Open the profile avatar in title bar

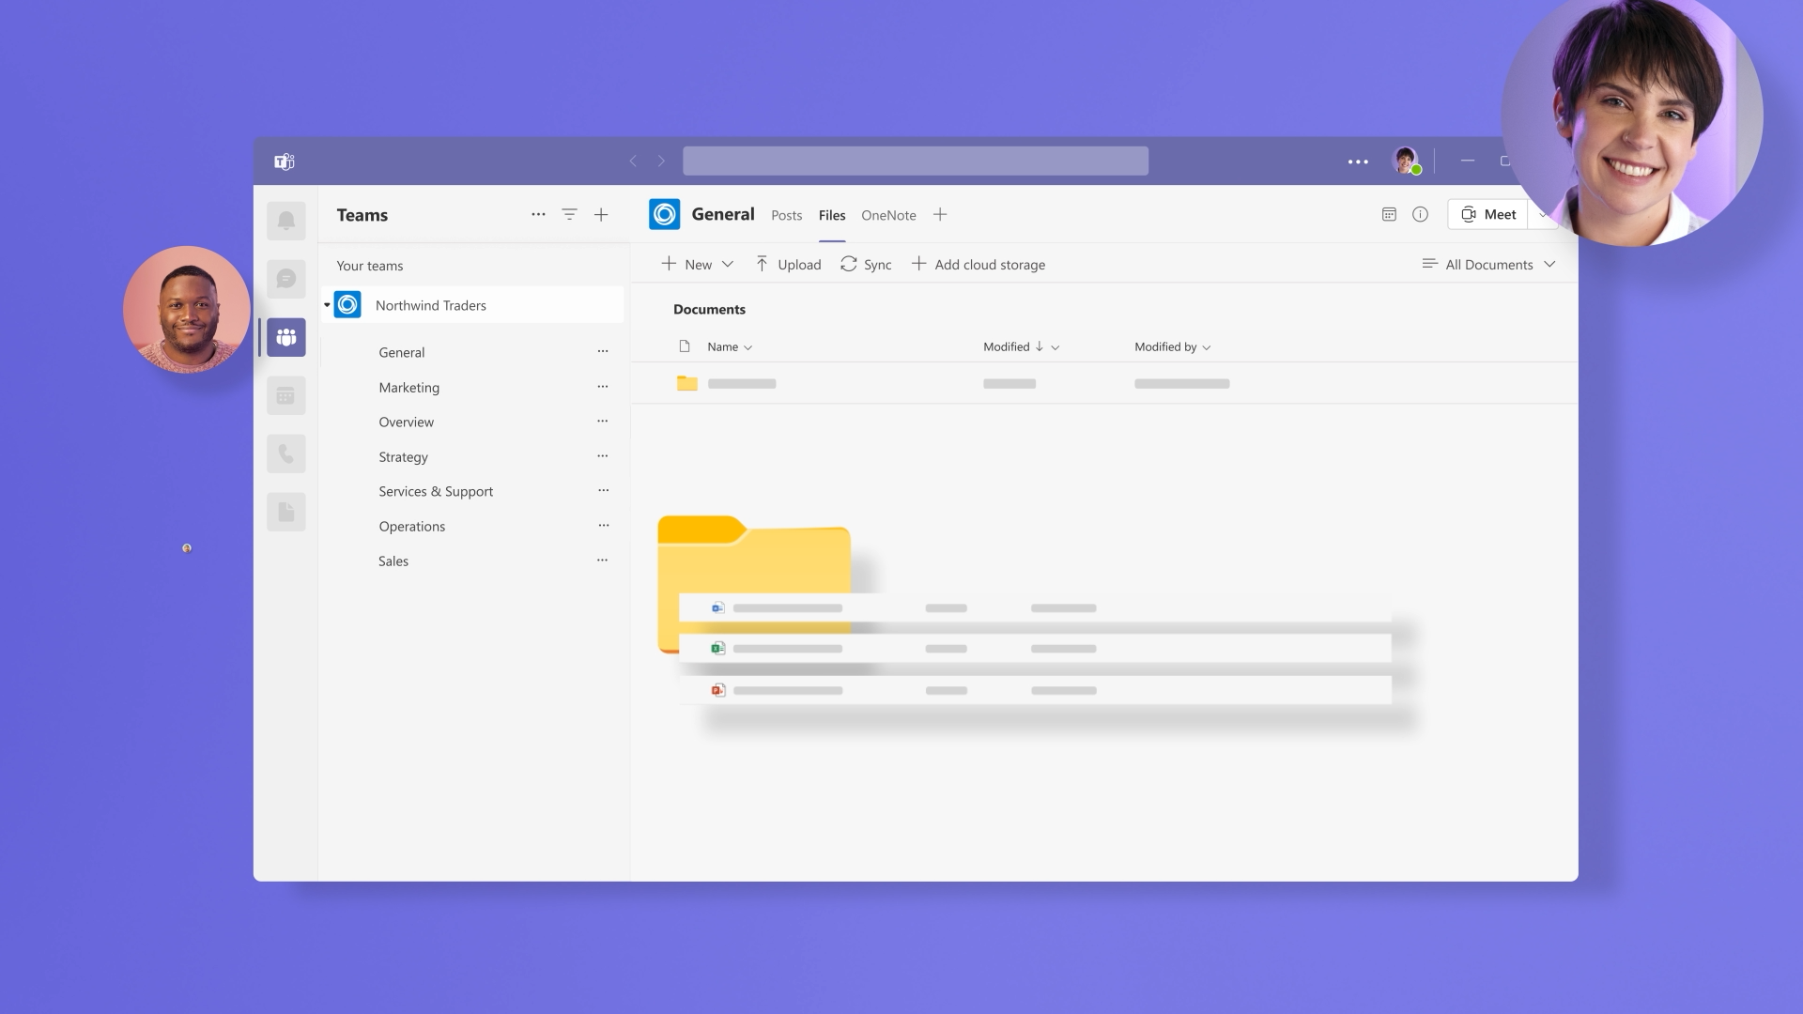tap(1406, 161)
